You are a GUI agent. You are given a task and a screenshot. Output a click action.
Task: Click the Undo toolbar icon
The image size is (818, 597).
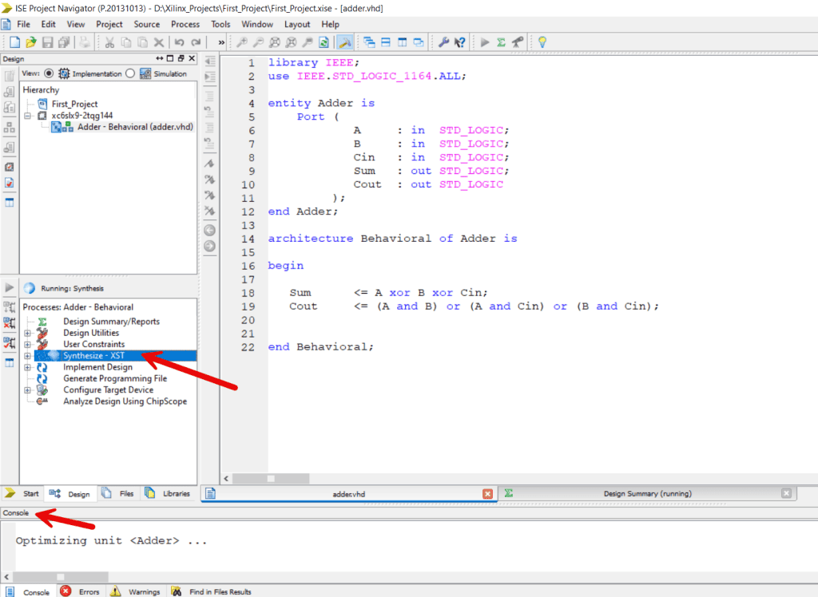179,42
